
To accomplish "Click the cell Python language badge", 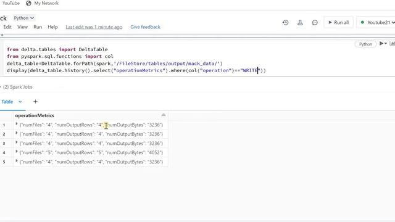I will pyautogui.click(x=365, y=44).
